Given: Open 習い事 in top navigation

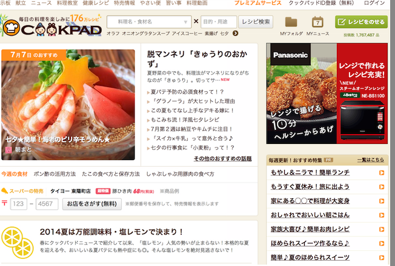Looking at the screenshot, I should point(173,3).
